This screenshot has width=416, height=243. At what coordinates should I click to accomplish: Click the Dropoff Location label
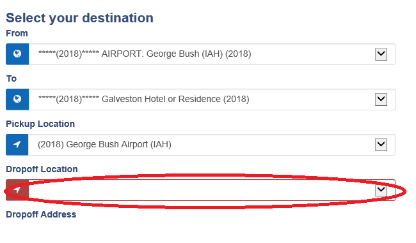(42, 169)
